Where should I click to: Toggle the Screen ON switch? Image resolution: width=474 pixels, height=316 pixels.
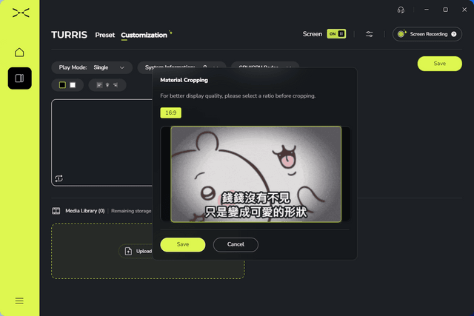click(336, 34)
